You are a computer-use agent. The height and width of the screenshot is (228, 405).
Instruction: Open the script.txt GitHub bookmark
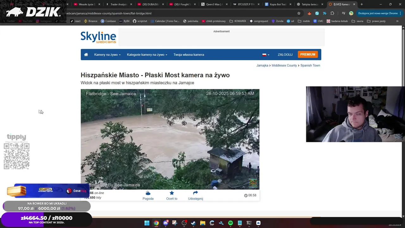click(x=140, y=21)
